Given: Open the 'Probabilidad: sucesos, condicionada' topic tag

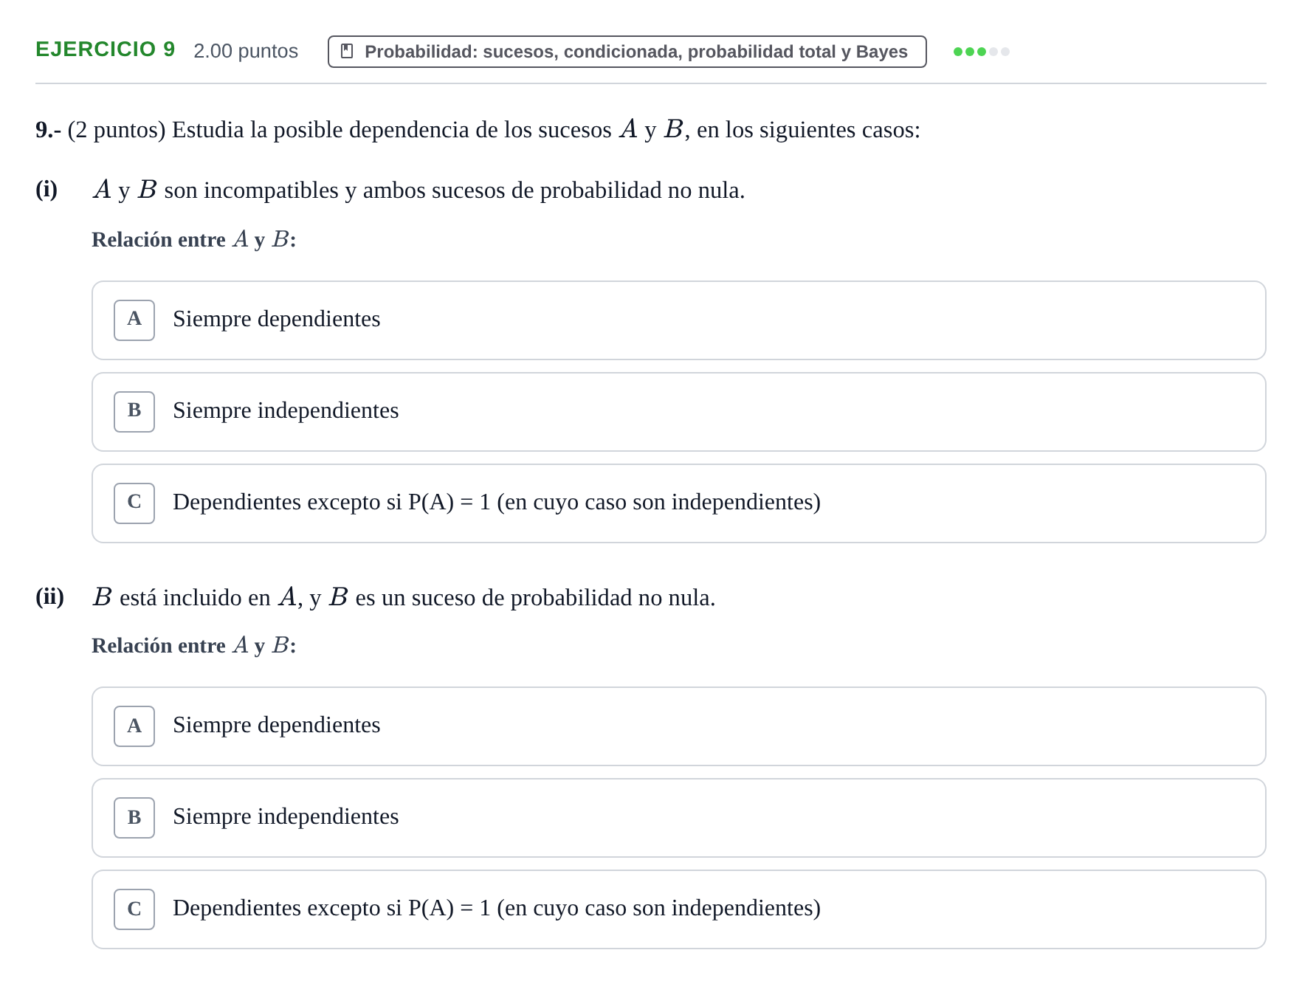Looking at the screenshot, I should (627, 52).
